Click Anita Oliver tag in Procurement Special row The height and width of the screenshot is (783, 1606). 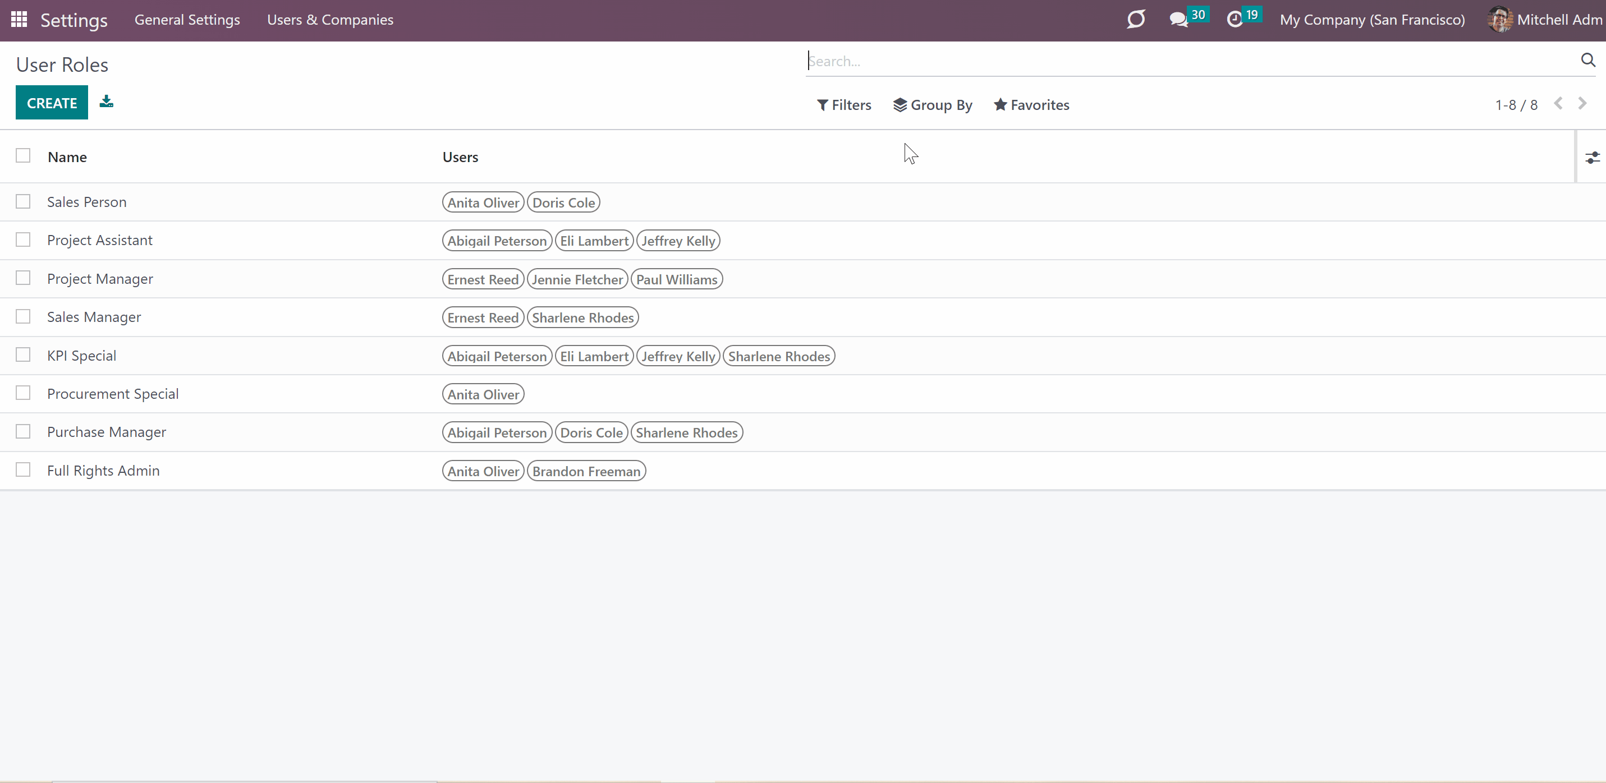pos(483,394)
